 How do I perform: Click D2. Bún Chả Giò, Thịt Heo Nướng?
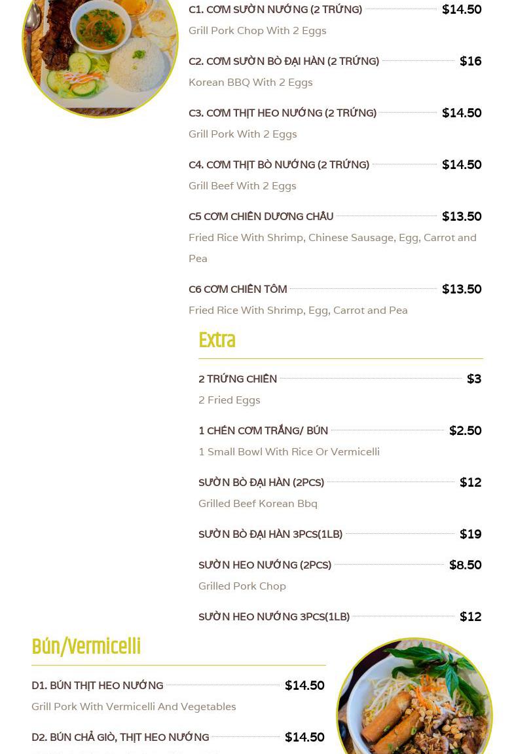[120, 738]
